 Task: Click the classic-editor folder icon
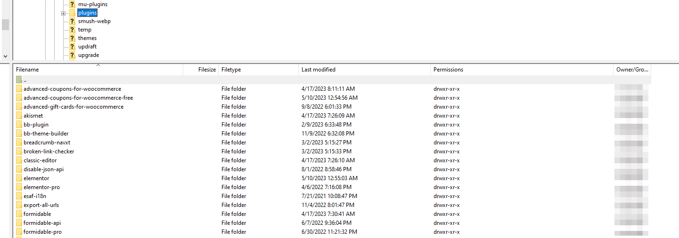coord(19,160)
